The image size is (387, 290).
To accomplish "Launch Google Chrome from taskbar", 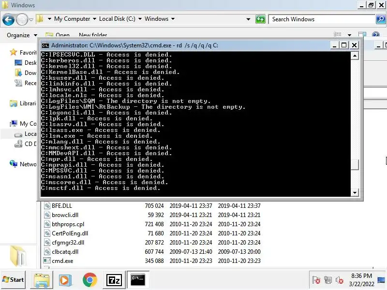I will 89,280.
